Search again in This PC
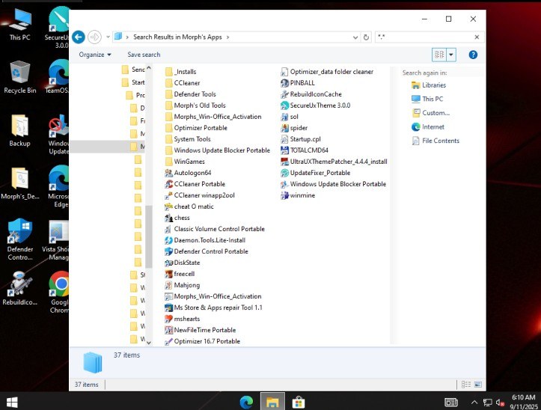 click(427, 99)
